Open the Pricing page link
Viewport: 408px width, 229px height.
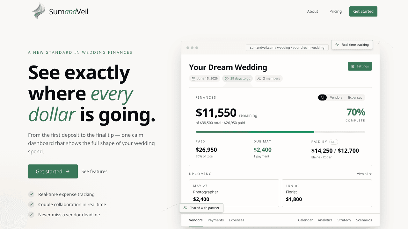click(336, 11)
